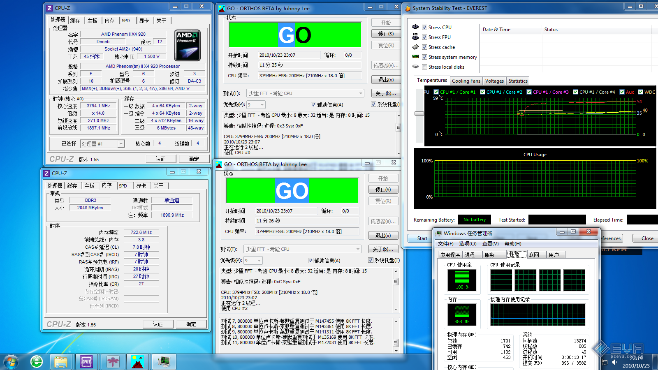Select the Cooling Fans tab
The image size is (658, 370).
point(466,81)
